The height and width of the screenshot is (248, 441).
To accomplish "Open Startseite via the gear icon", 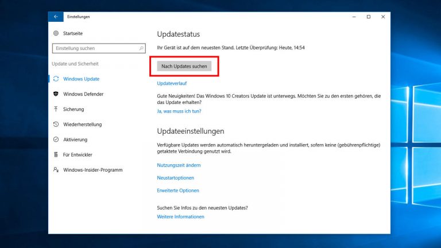I will pos(56,33).
